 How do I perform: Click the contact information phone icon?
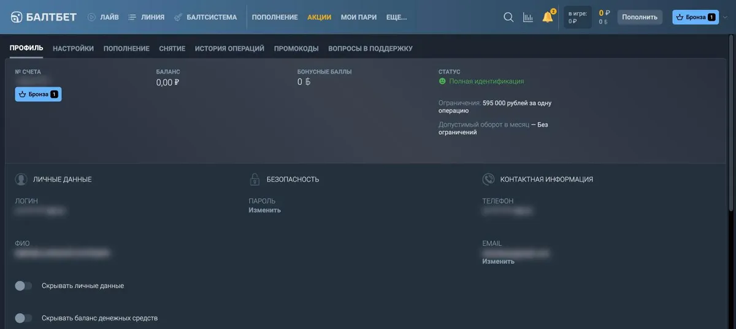pyautogui.click(x=488, y=180)
